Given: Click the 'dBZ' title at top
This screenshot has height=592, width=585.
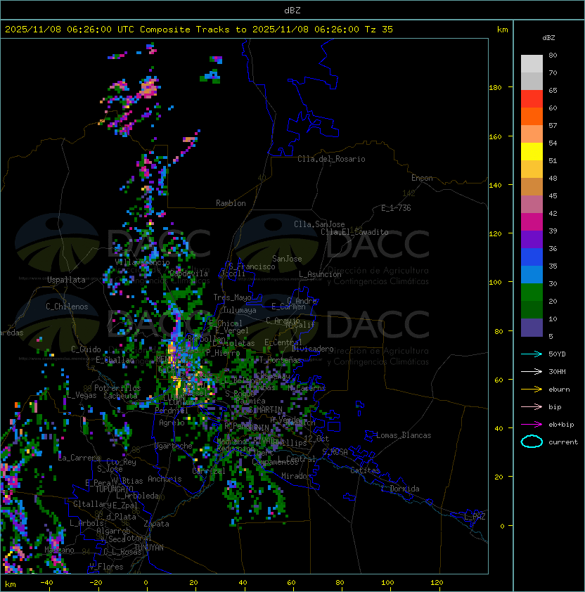Looking at the screenshot, I should click(x=292, y=10).
